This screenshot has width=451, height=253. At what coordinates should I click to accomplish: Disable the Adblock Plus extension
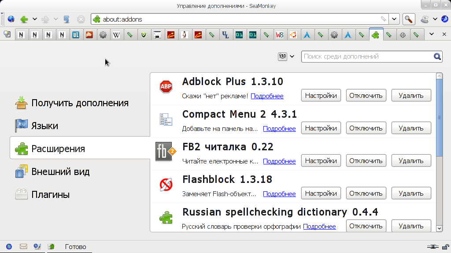366,96
